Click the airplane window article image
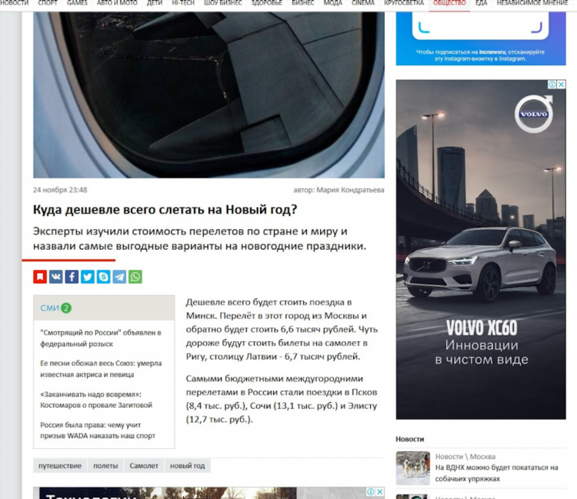Image resolution: width=577 pixels, height=499 pixels. [208, 95]
